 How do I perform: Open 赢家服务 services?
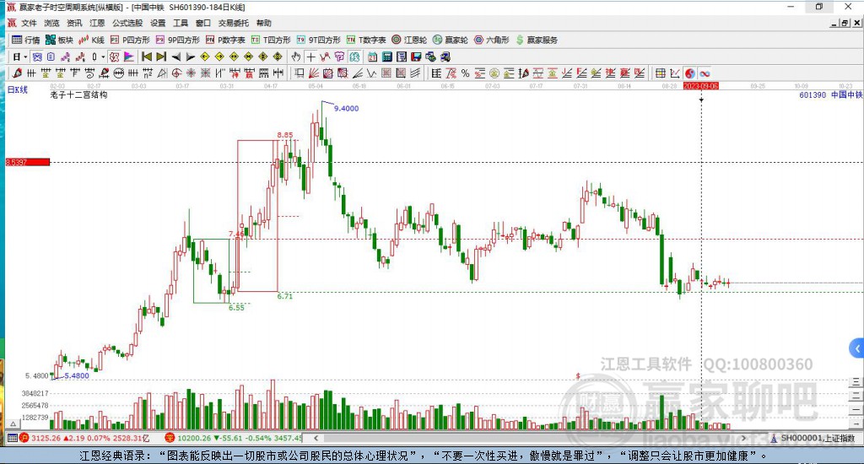click(536, 40)
